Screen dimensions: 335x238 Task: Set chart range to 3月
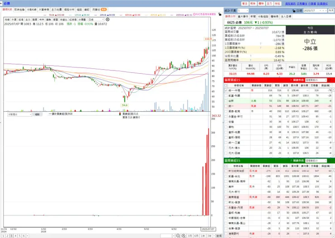point(190,236)
